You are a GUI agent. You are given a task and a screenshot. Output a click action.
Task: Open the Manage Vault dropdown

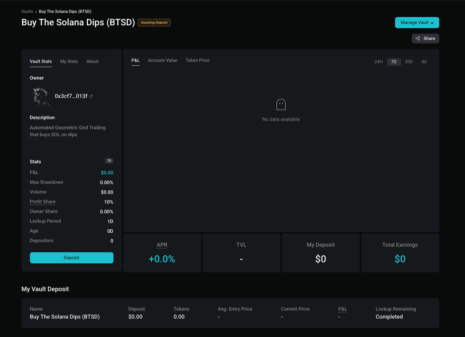pyautogui.click(x=417, y=23)
